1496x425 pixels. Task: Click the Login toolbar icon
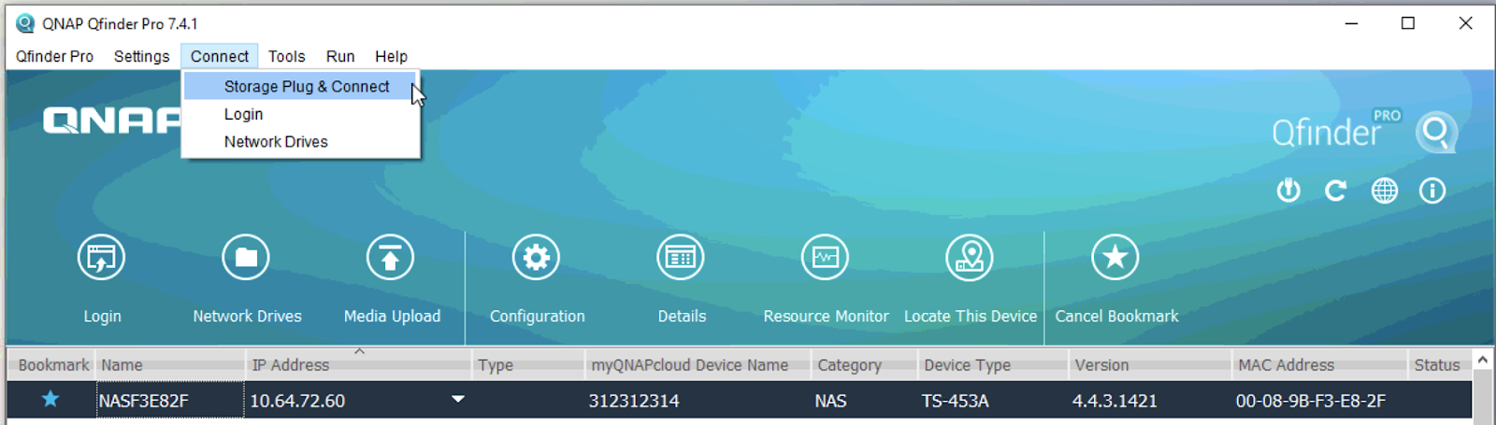point(101,258)
